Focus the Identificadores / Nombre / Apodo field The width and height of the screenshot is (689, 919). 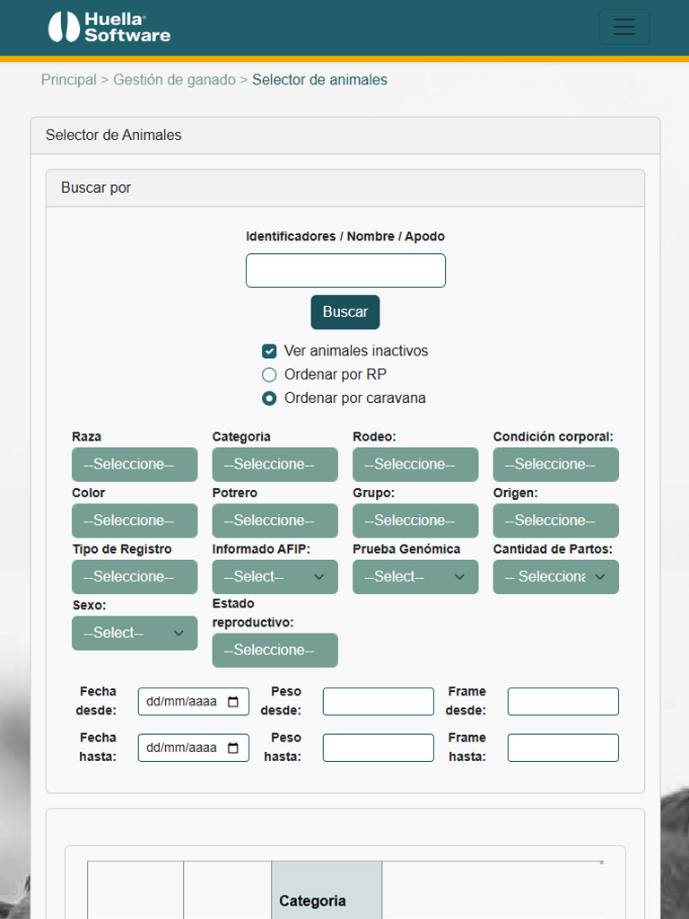(345, 271)
